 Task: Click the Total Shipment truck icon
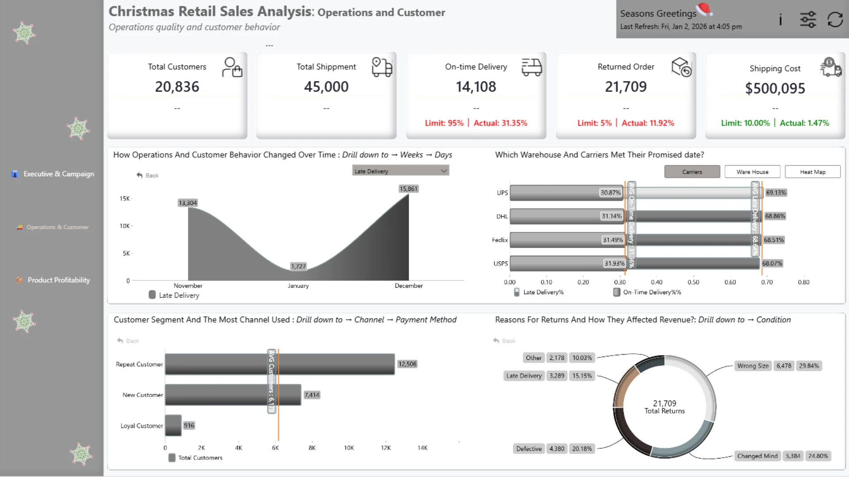[x=382, y=67]
